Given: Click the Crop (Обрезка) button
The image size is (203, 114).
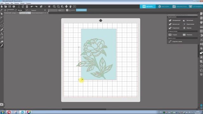Looking at the screenshot, I should (x=187, y=28).
